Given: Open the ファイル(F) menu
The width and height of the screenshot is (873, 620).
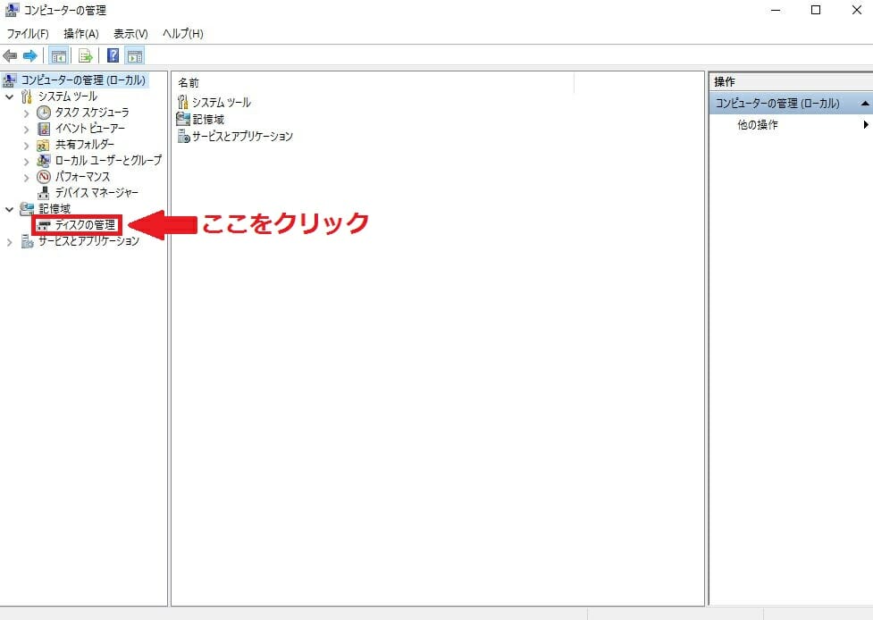Looking at the screenshot, I should point(28,34).
